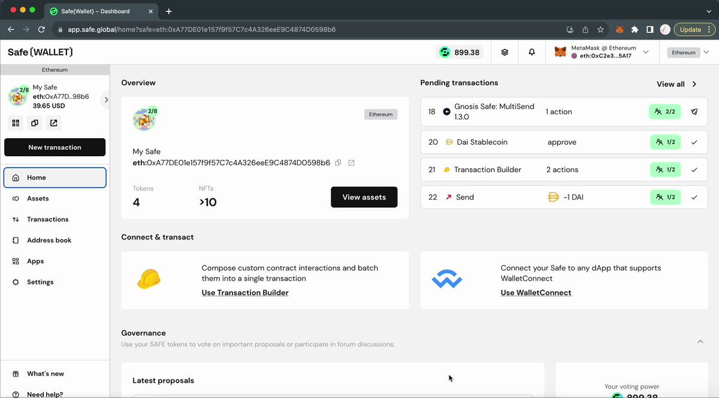Open pending transaction 20 Dai Stablecoin

click(564, 142)
